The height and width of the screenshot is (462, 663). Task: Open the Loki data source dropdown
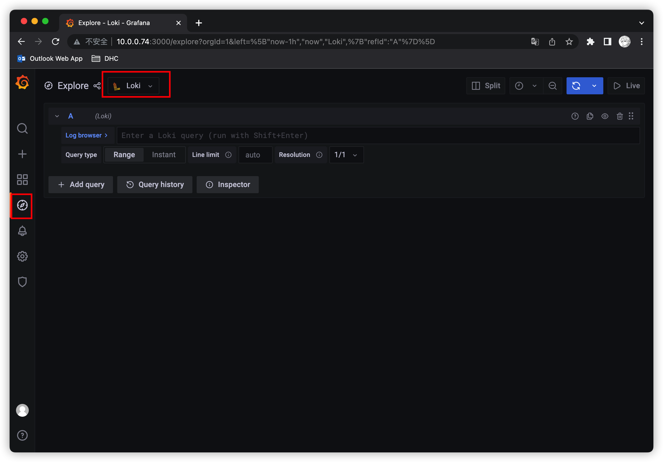click(133, 86)
